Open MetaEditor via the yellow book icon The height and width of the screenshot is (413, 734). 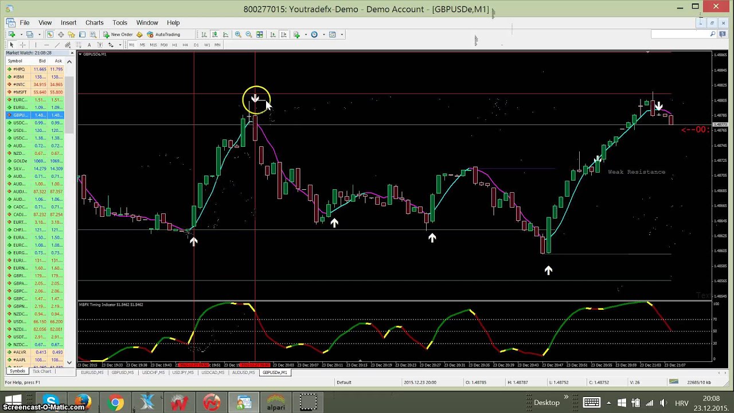pyautogui.click(x=139, y=34)
